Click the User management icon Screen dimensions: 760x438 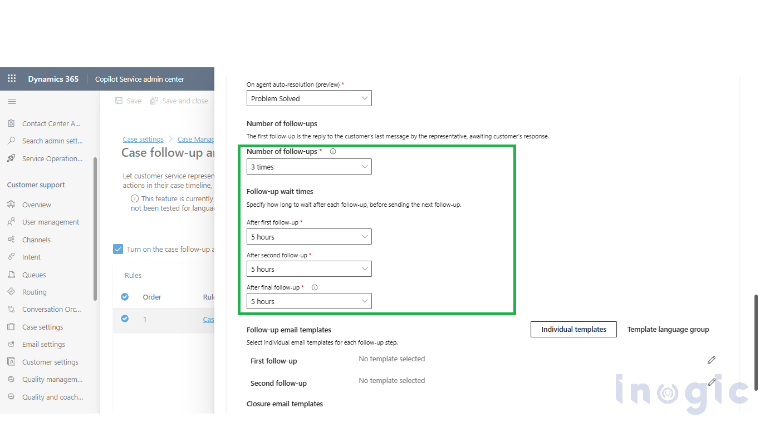(11, 222)
